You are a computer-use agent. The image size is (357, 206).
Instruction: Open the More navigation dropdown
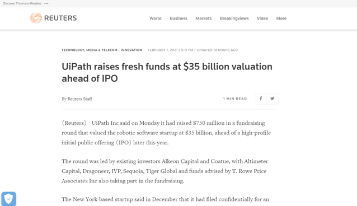[x=281, y=18]
